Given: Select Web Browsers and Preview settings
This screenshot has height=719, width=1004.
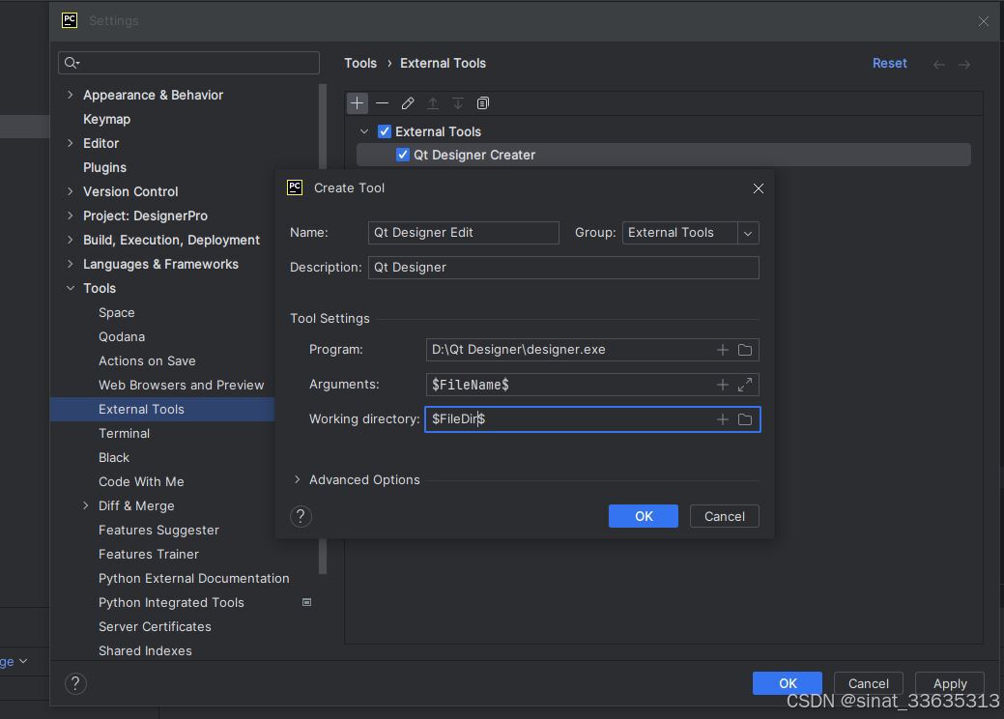Looking at the screenshot, I should pos(182,385).
